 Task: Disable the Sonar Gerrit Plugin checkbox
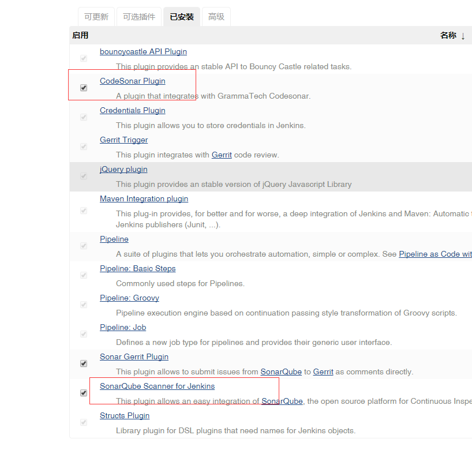[x=84, y=364]
